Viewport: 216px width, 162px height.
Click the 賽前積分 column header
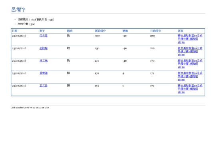[100, 31]
